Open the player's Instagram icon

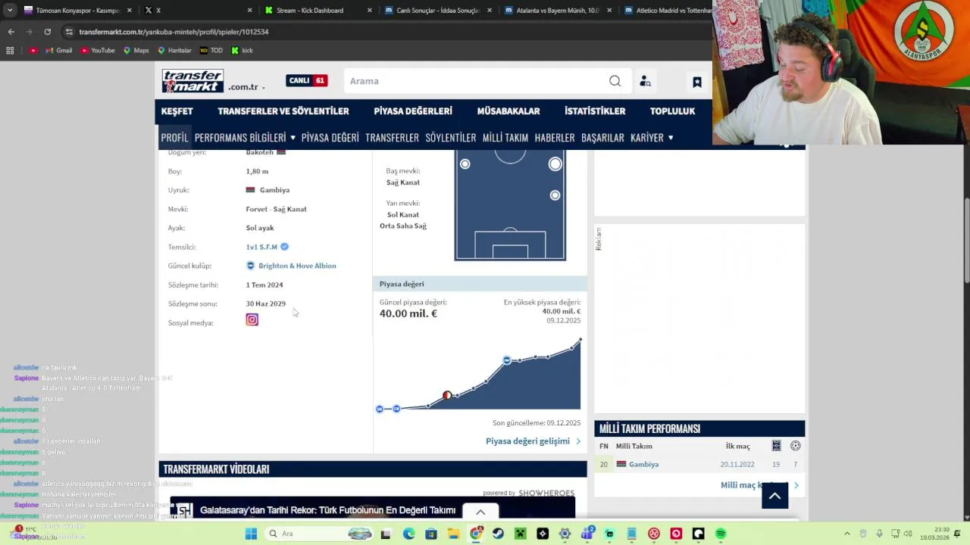[252, 320]
